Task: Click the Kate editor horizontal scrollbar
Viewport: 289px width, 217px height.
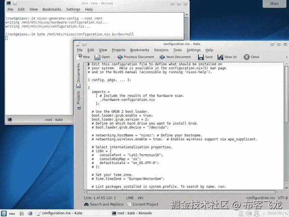Action: click(x=181, y=192)
